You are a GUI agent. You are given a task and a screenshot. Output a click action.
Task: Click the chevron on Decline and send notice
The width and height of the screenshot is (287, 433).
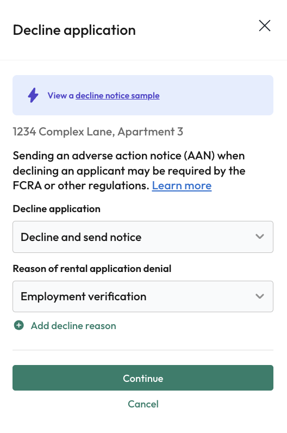point(260,237)
